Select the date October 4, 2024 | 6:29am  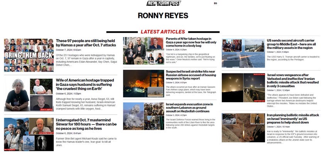point(176,50)
